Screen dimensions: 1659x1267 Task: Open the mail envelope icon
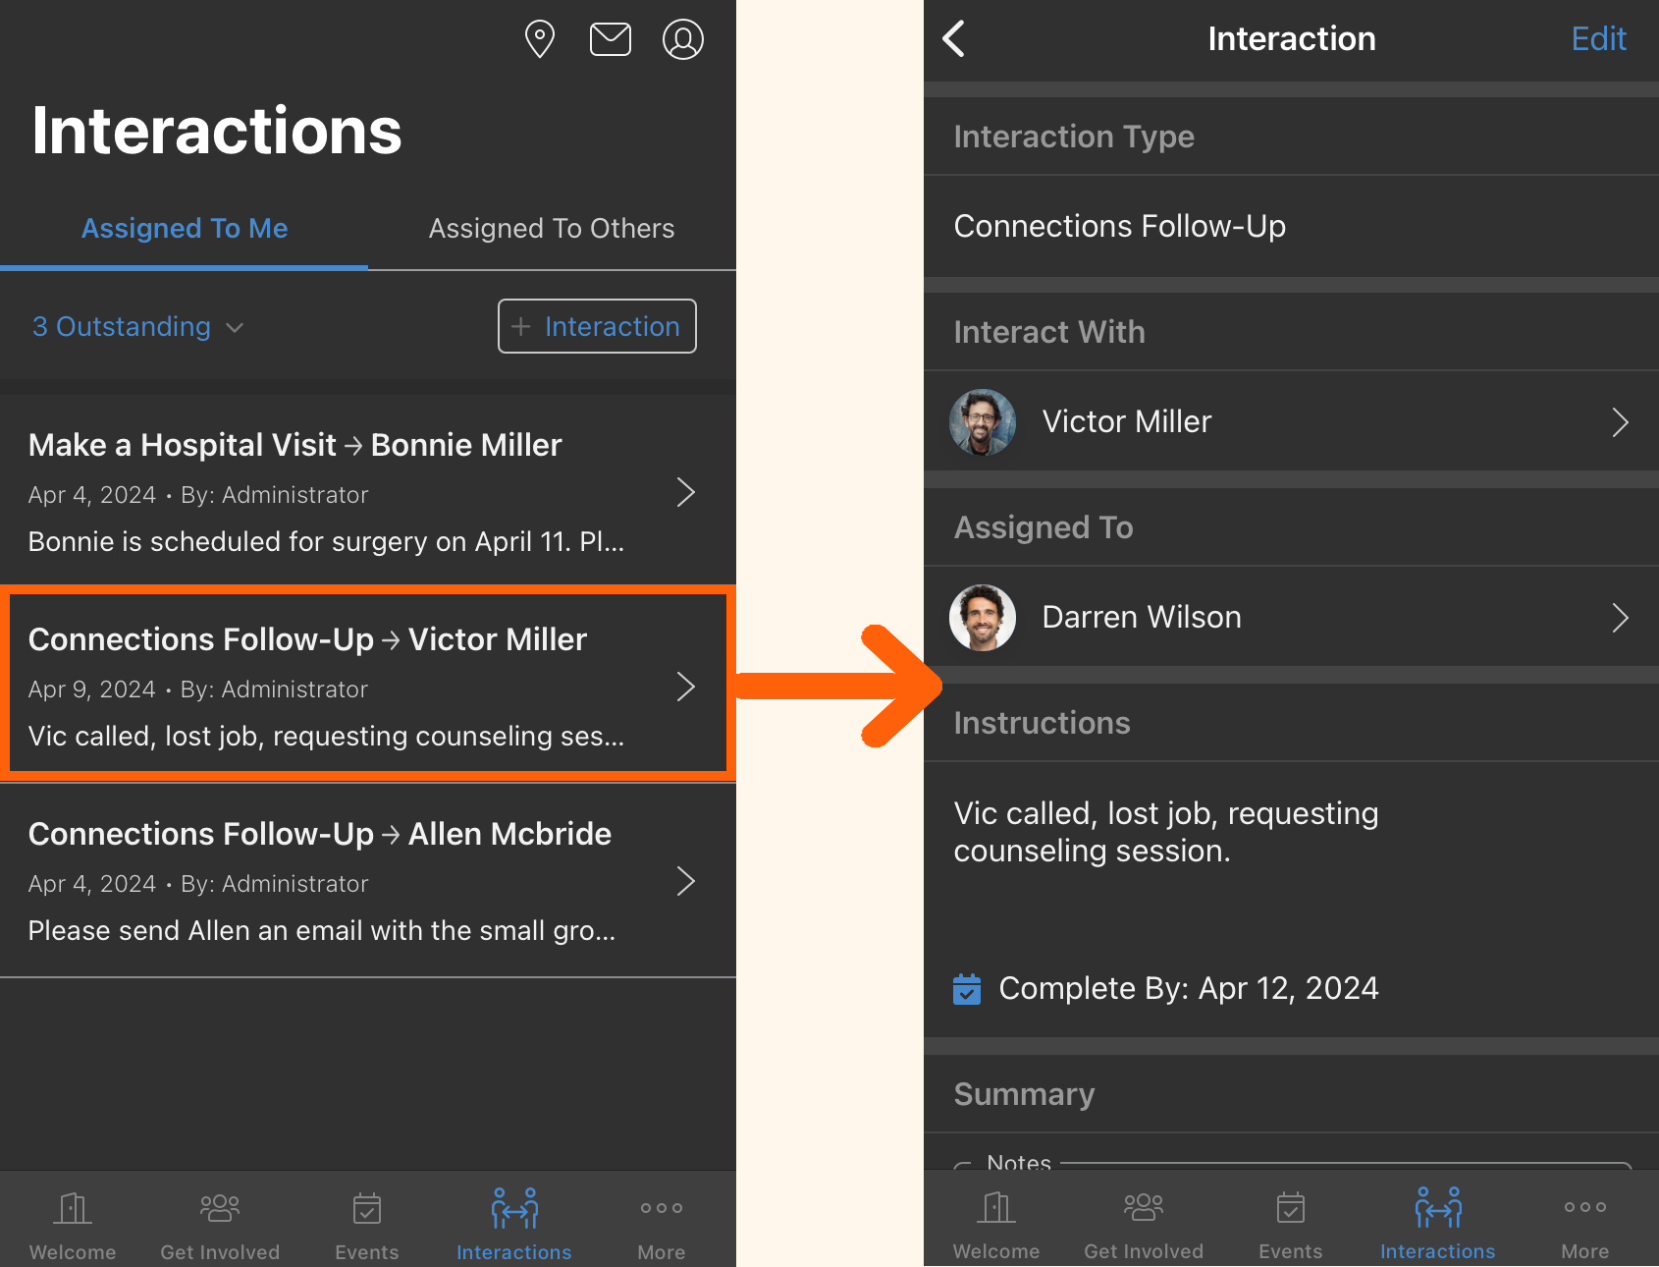click(x=610, y=39)
